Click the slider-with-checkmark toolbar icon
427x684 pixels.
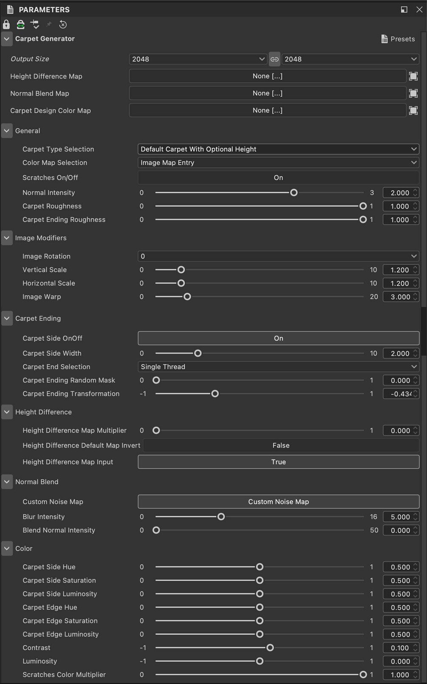click(35, 25)
